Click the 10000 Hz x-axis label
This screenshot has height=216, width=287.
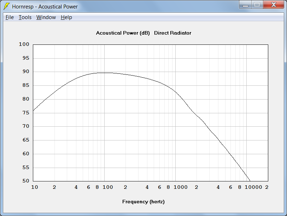pos(253,187)
